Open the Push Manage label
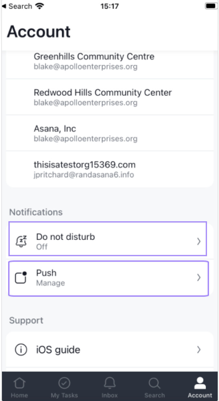 click(x=50, y=283)
